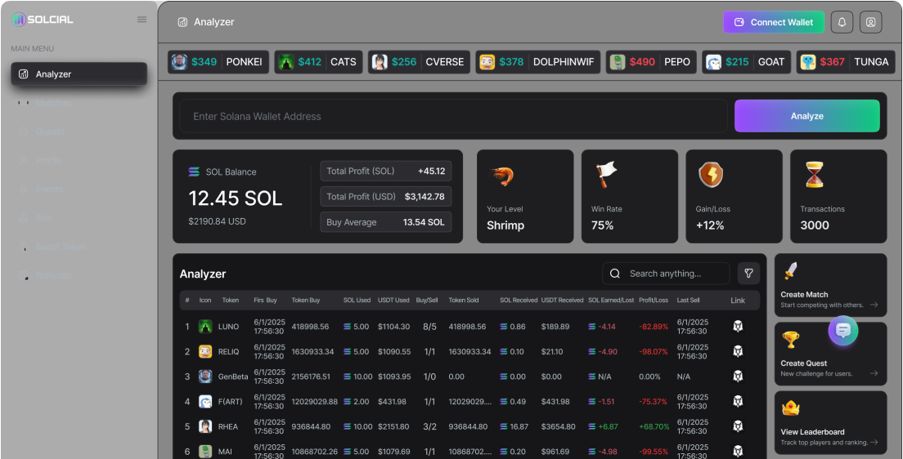Click the Create Quest trophy icon
This screenshot has height=459, width=903.
790,340
